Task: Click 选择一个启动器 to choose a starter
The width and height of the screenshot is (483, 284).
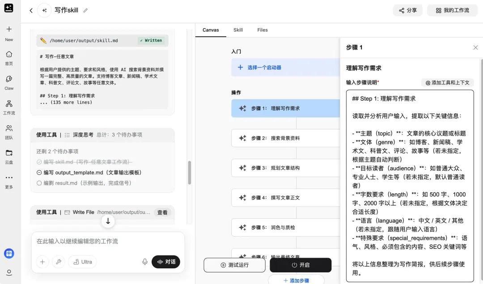Action: pos(285,68)
